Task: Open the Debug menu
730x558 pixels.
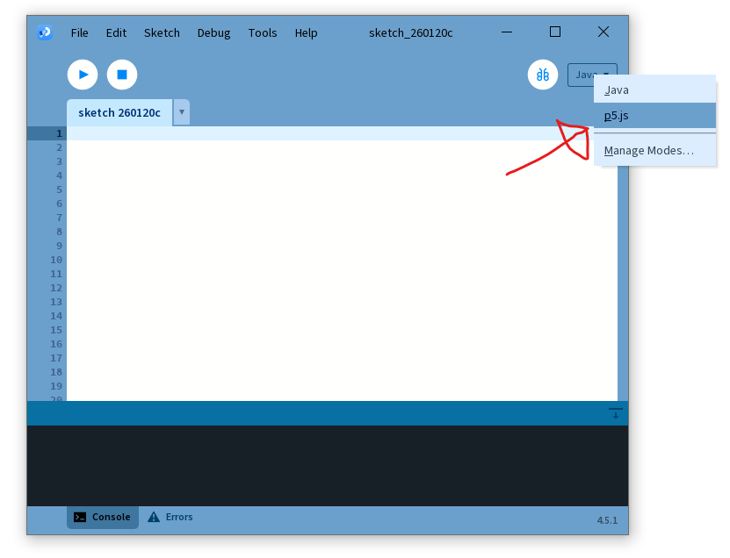Action: click(213, 32)
